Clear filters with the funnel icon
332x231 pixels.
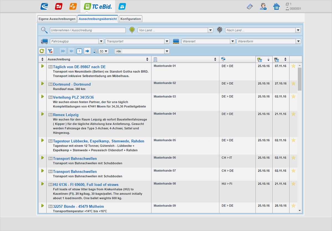click(50, 51)
